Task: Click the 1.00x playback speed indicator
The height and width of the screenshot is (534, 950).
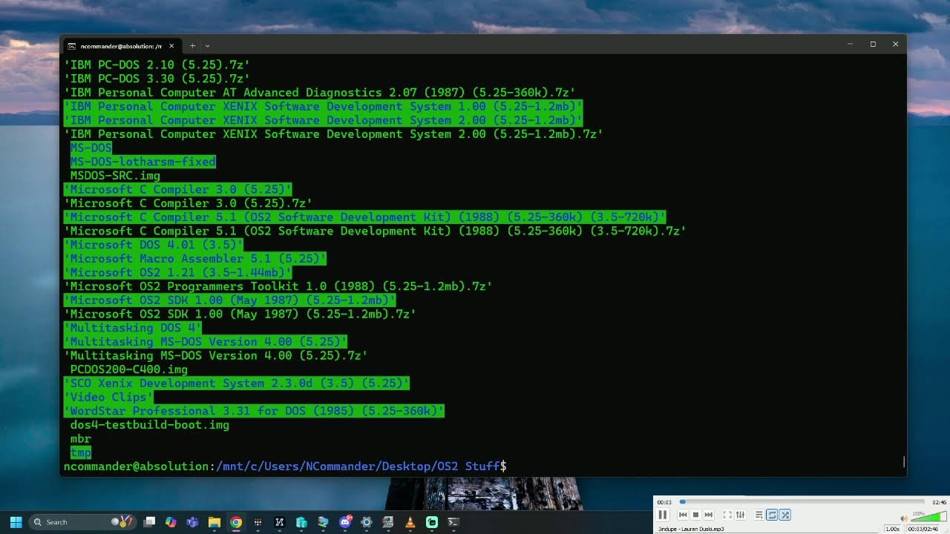Action: pyautogui.click(x=892, y=529)
